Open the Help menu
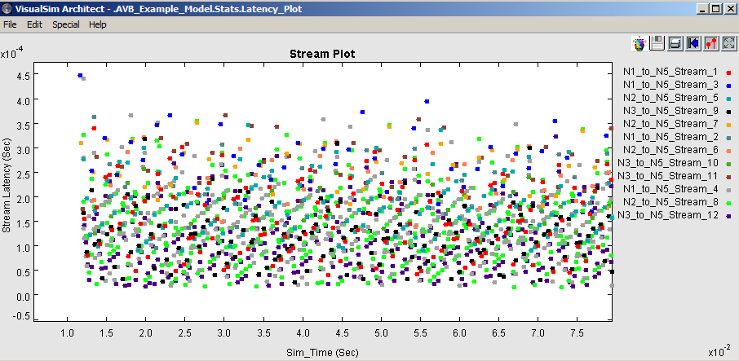The image size is (739, 361). pyautogui.click(x=98, y=24)
